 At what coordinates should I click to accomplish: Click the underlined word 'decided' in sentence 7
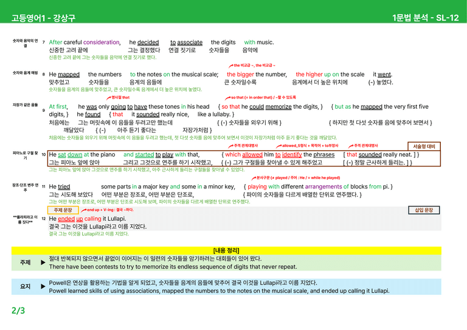pyautogui.click(x=148, y=43)
